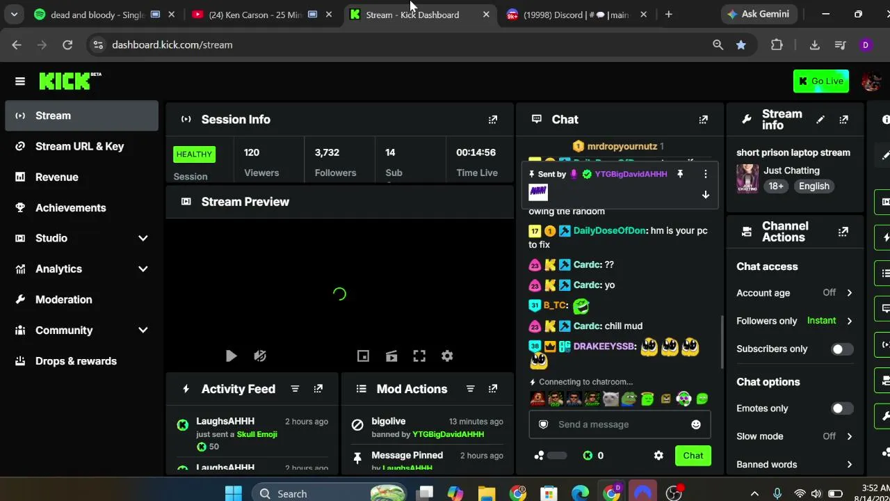890x501 pixels.
Task: Open the pinned message options menu
Action: (705, 174)
